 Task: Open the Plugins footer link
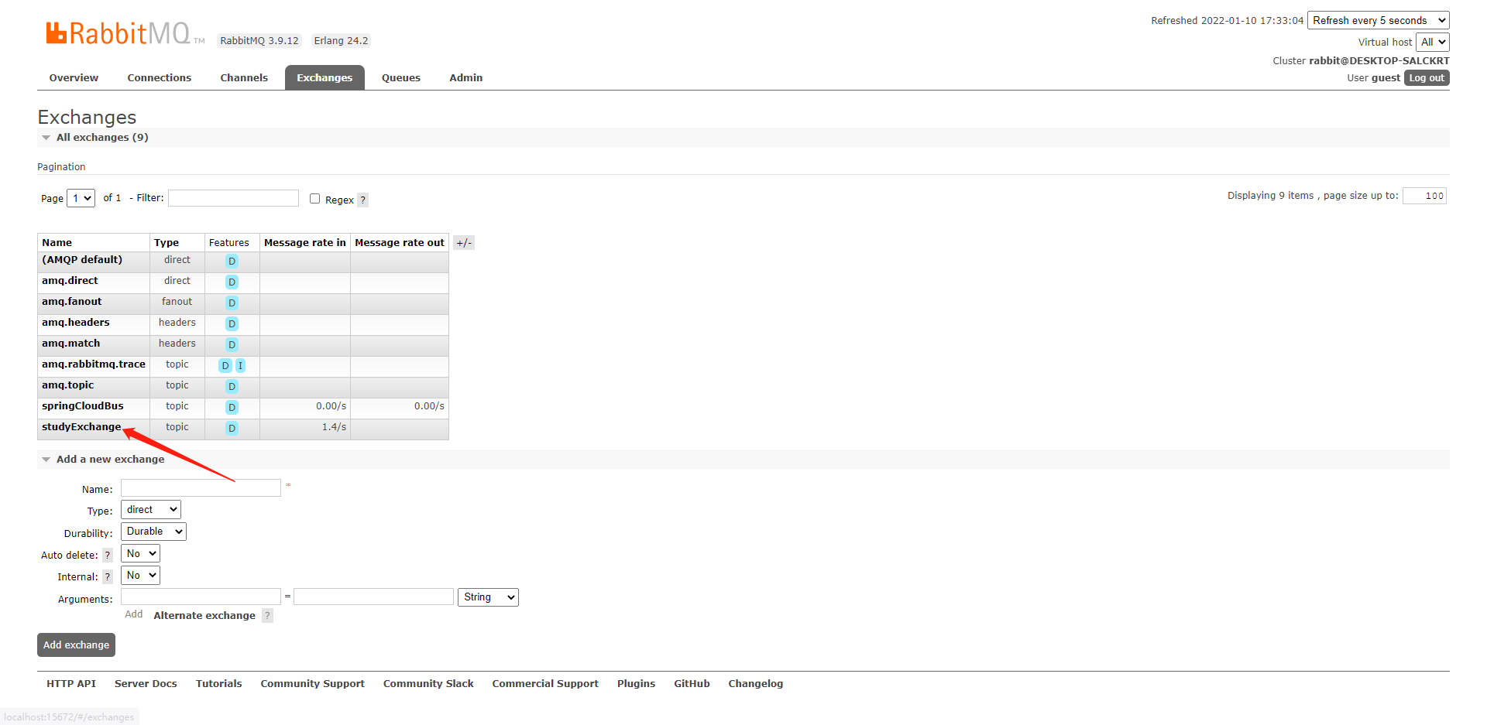tap(637, 684)
